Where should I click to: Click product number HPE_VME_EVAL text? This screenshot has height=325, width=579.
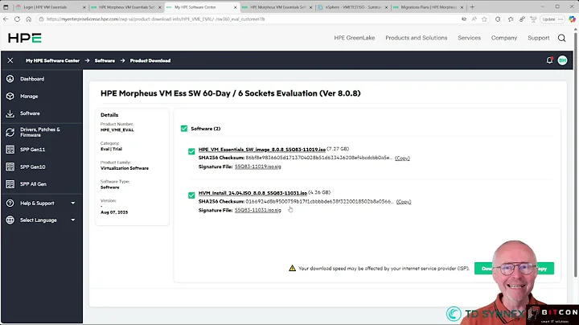pyautogui.click(x=117, y=130)
